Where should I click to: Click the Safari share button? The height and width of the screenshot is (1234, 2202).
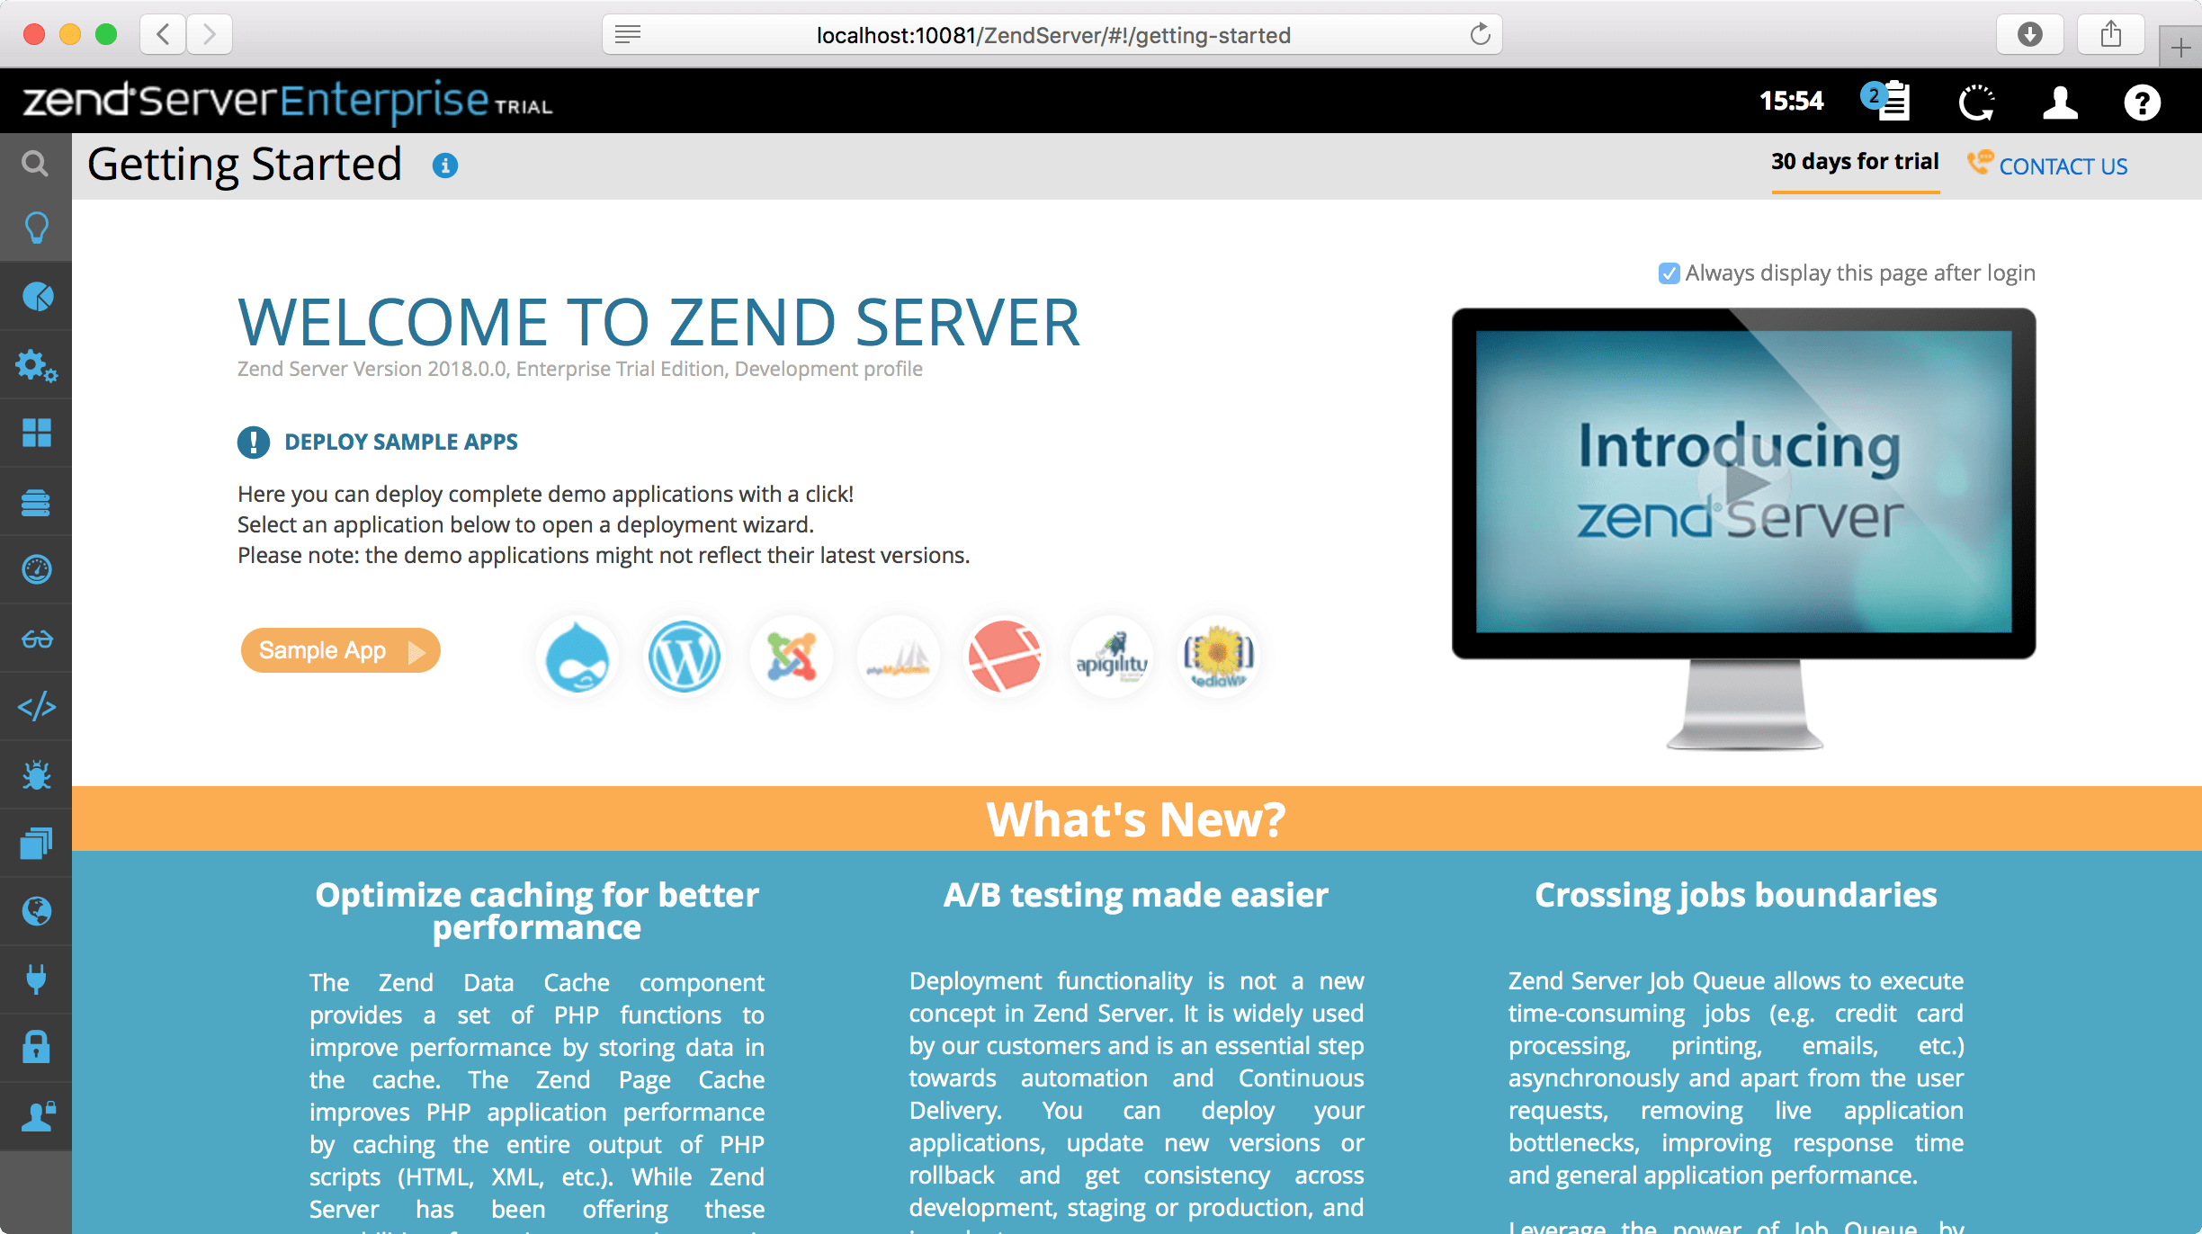(2110, 35)
